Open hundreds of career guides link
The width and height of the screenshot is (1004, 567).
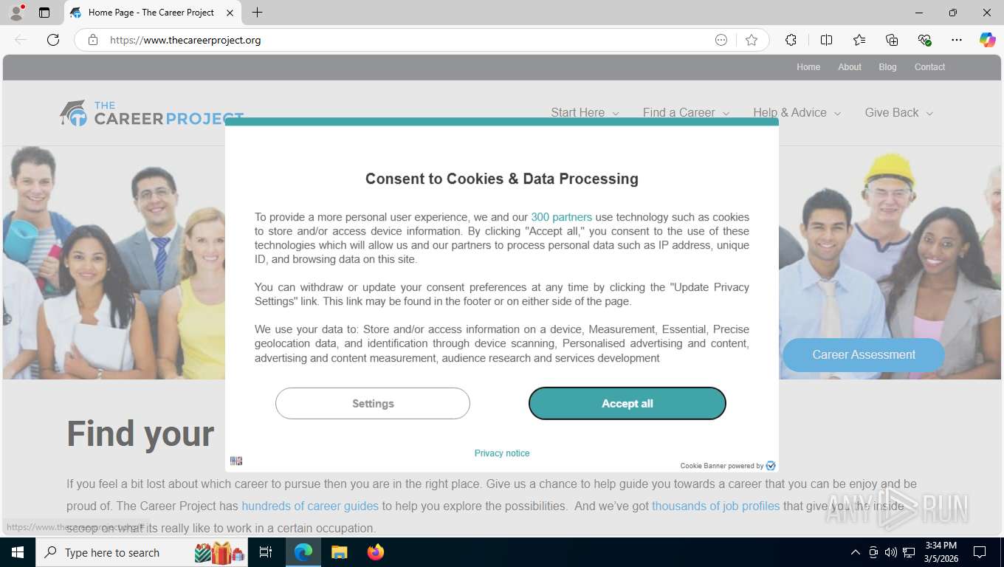pos(310,506)
